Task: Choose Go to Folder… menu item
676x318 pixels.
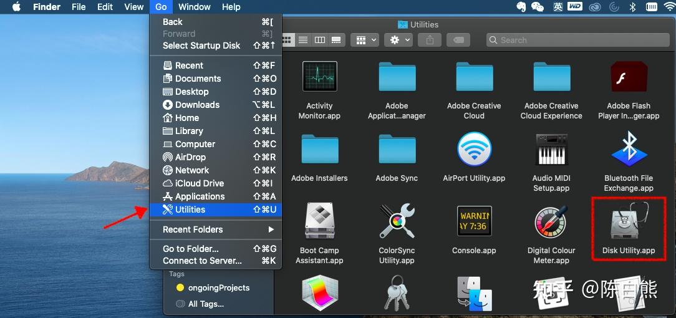Action: [x=216, y=249]
